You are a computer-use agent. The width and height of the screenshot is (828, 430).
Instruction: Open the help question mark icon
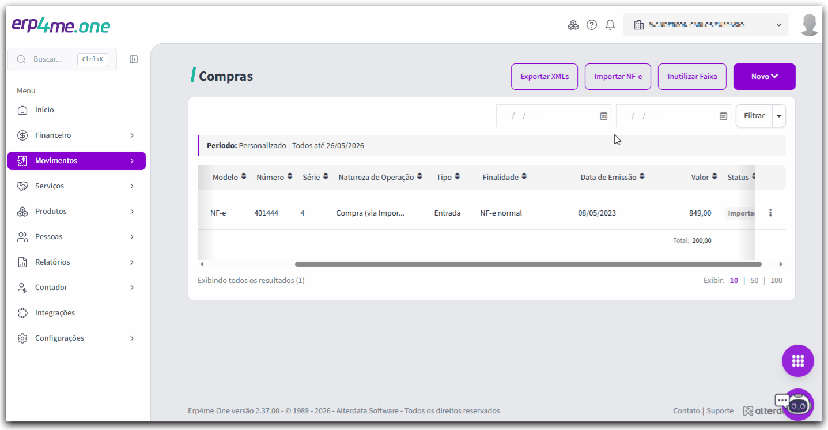(x=592, y=25)
